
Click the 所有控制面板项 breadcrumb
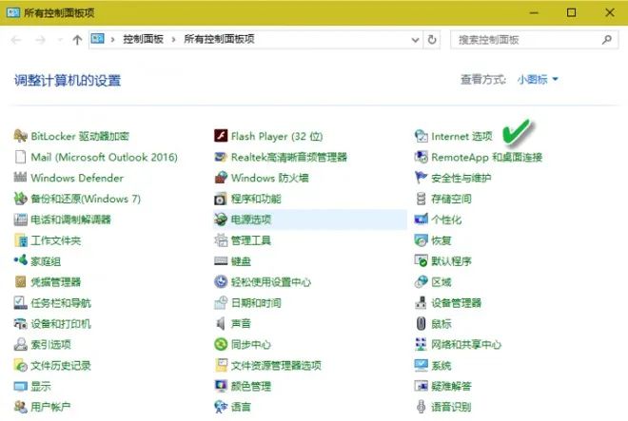tap(219, 39)
